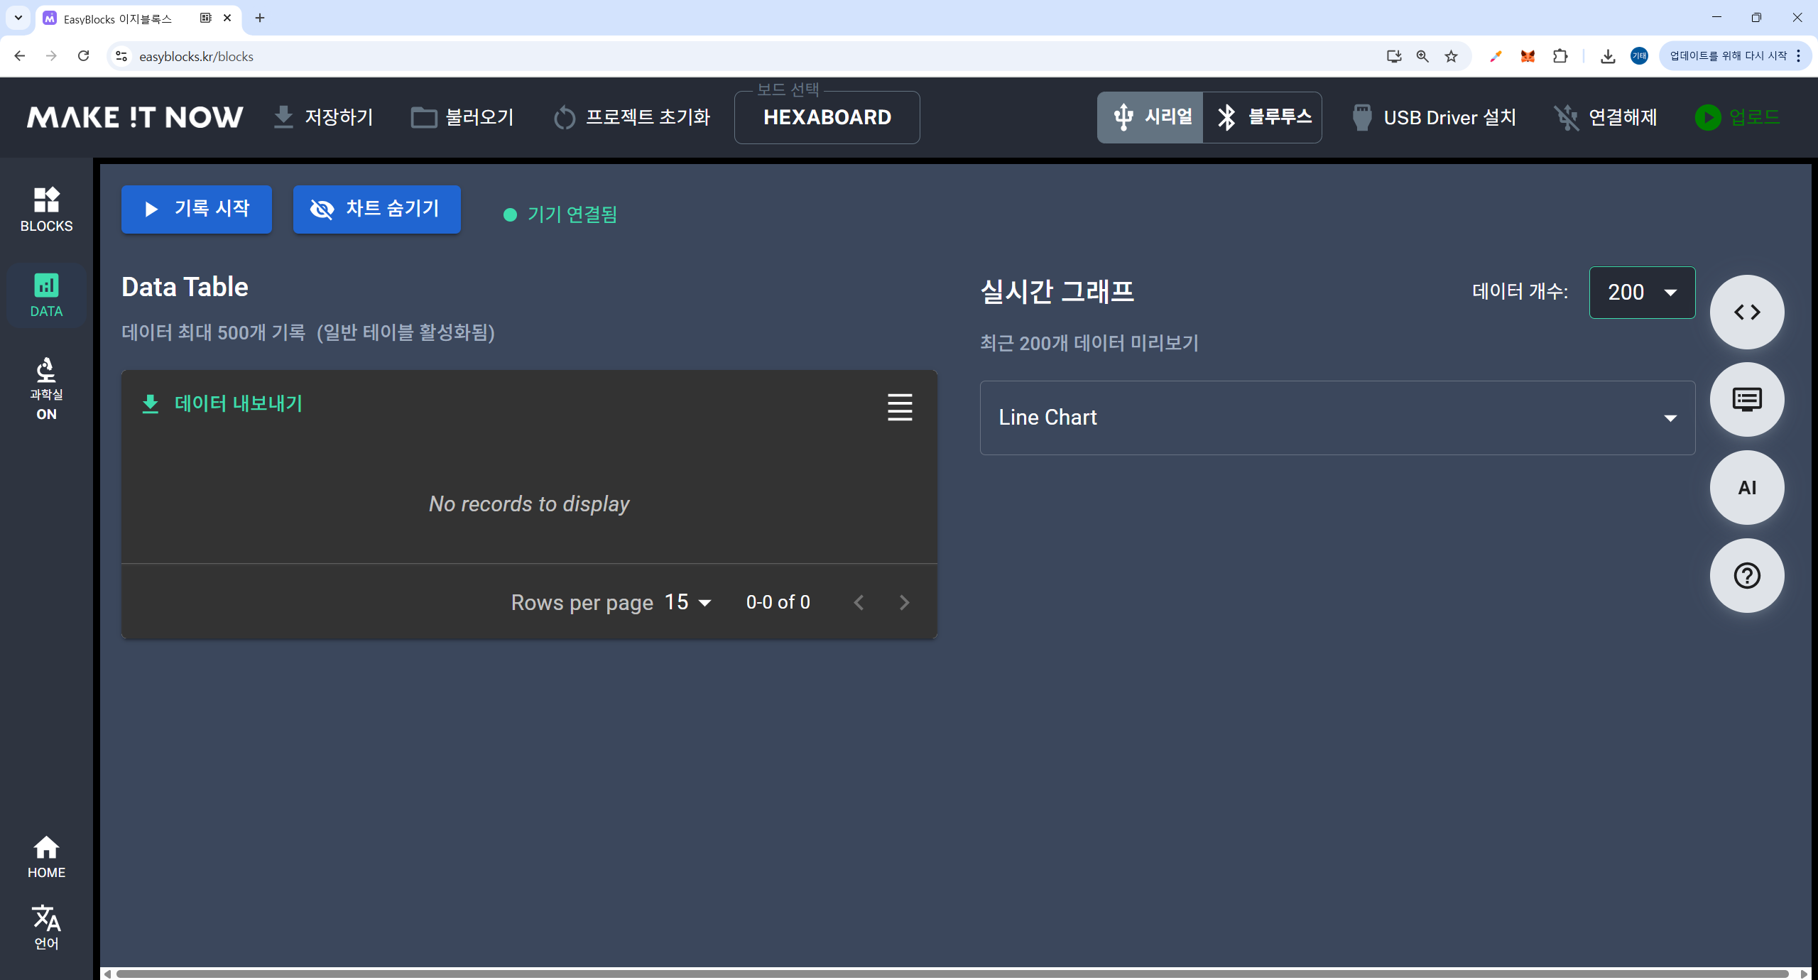Open the serial monitor floating button
This screenshot has width=1818, height=980.
(1746, 400)
